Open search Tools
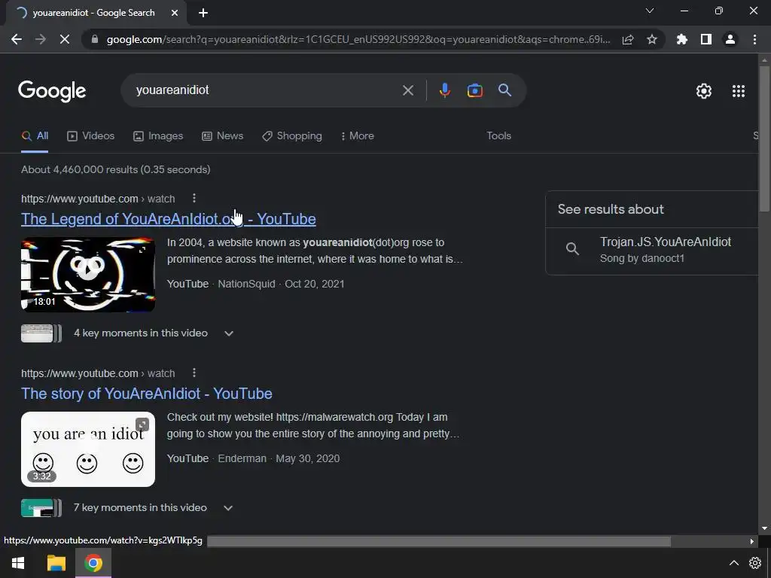This screenshot has width=771, height=578. point(498,135)
